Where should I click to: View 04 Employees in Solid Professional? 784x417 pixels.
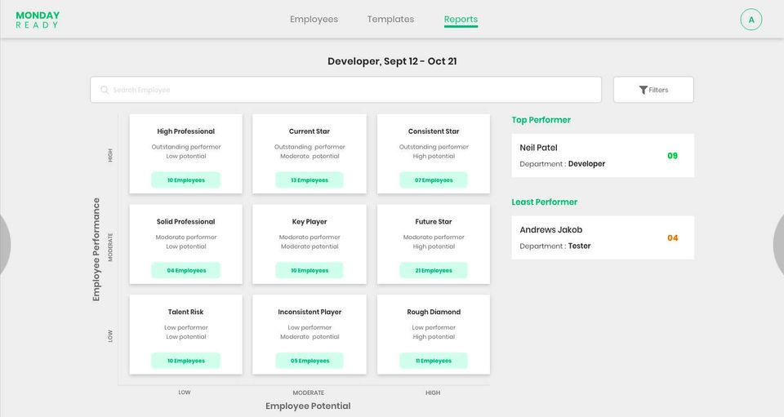tap(186, 271)
